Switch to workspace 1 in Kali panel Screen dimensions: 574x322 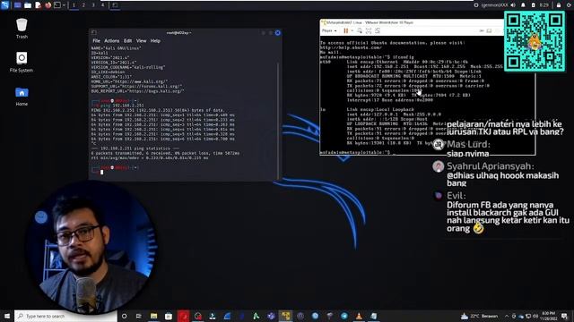tap(74, 5)
